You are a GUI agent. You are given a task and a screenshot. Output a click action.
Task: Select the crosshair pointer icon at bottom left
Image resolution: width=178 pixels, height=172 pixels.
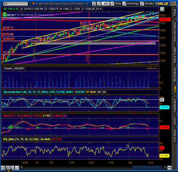[3, 168]
